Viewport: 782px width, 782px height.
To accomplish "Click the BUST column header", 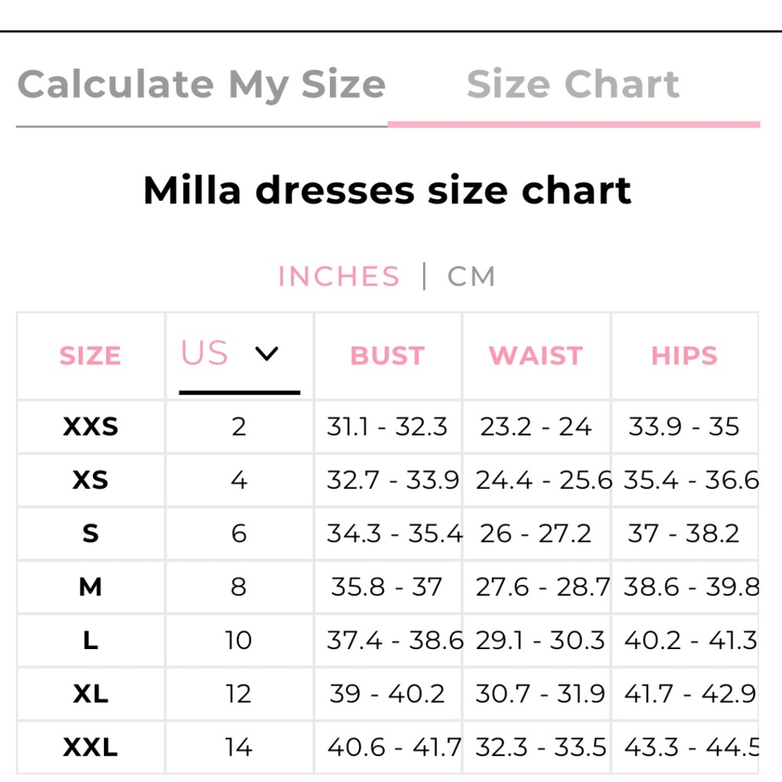I will (x=387, y=356).
